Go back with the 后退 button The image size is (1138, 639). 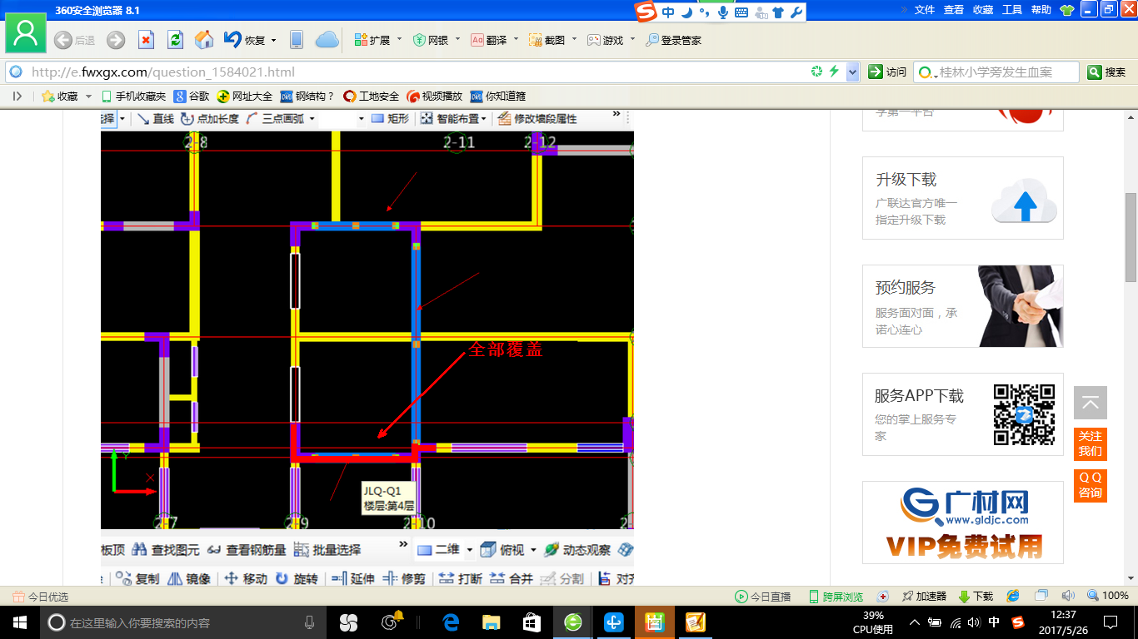(x=74, y=40)
